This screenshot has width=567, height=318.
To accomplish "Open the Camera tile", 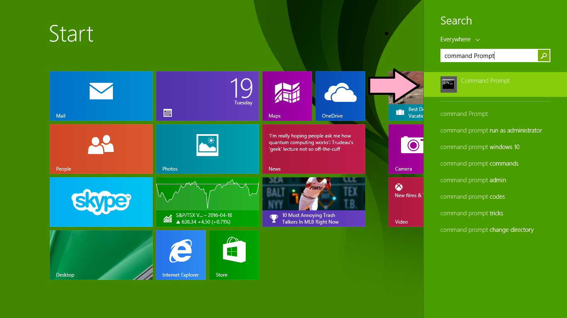I will [406, 149].
